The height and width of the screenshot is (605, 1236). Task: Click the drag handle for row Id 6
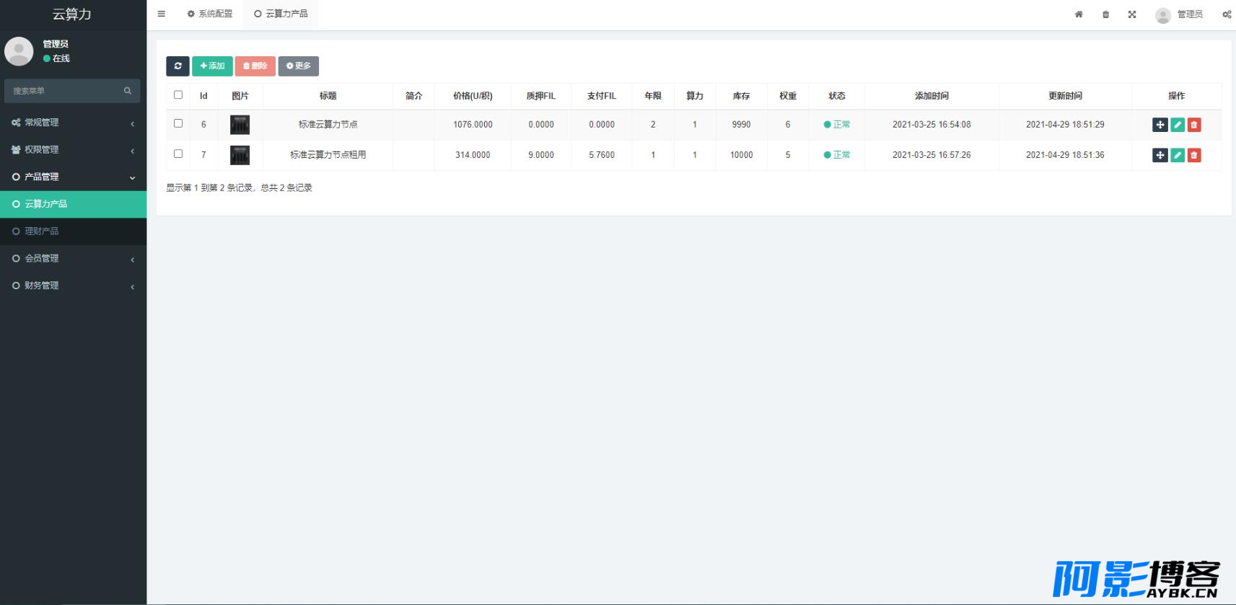(1160, 125)
